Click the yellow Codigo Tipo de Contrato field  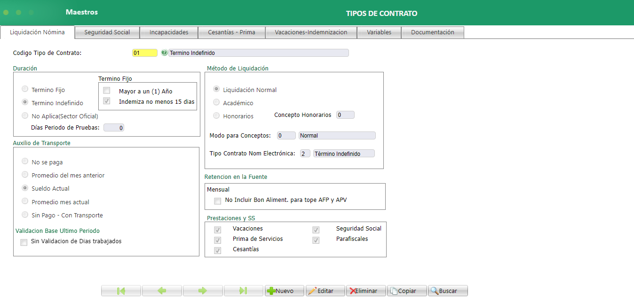[144, 53]
